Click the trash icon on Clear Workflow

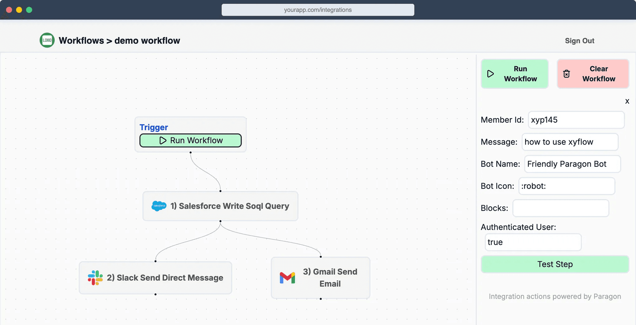point(566,74)
